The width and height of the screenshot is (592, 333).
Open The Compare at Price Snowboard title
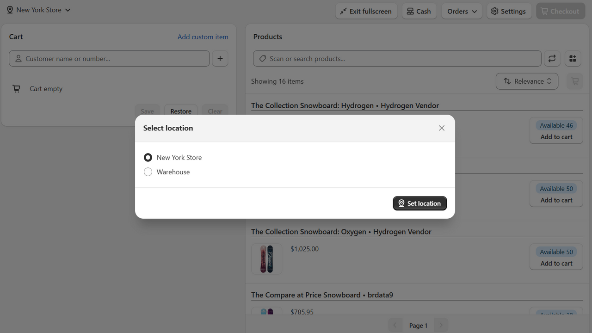coord(322,295)
